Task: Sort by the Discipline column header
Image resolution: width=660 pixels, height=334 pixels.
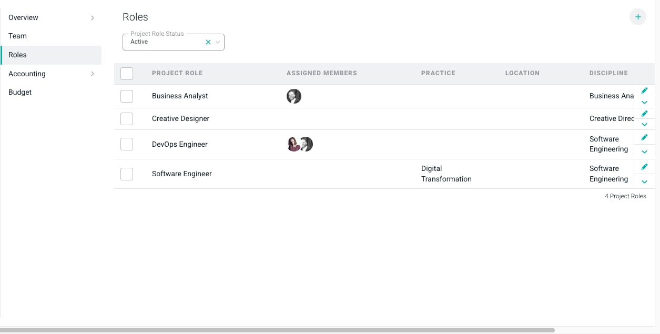Action: pos(608,73)
